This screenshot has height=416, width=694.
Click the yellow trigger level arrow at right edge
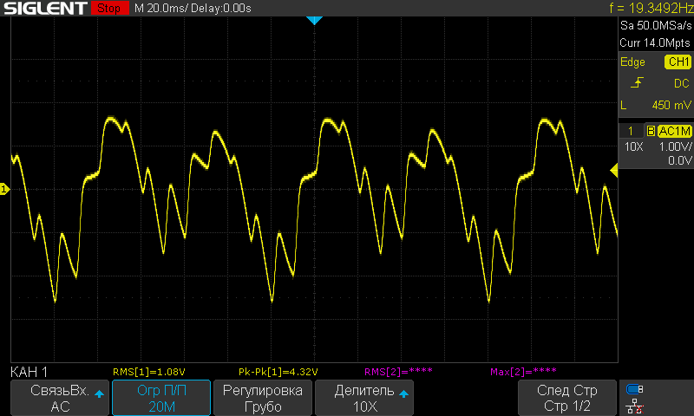click(614, 170)
